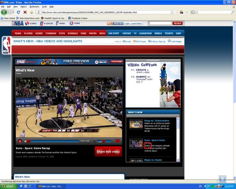Open the Windows Start menu
The width and height of the screenshot is (236, 189).
point(9,186)
